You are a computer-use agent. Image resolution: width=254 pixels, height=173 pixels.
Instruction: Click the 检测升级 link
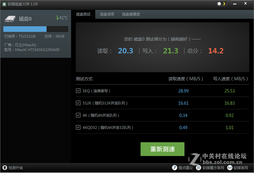[x=16, y=168]
